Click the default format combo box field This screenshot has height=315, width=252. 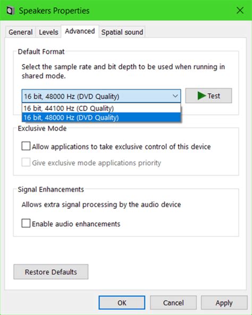pos(101,96)
